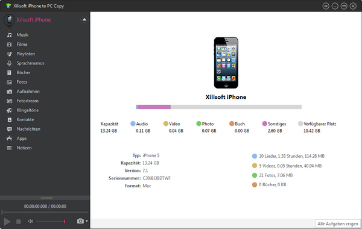362x229 pixels.
Task: Adjust the volume slider
Action: pyautogui.click(x=50, y=221)
